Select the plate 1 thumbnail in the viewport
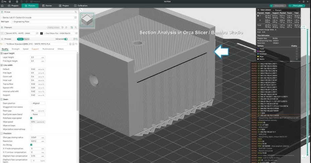This screenshot has height=163, width=311. point(87,20)
